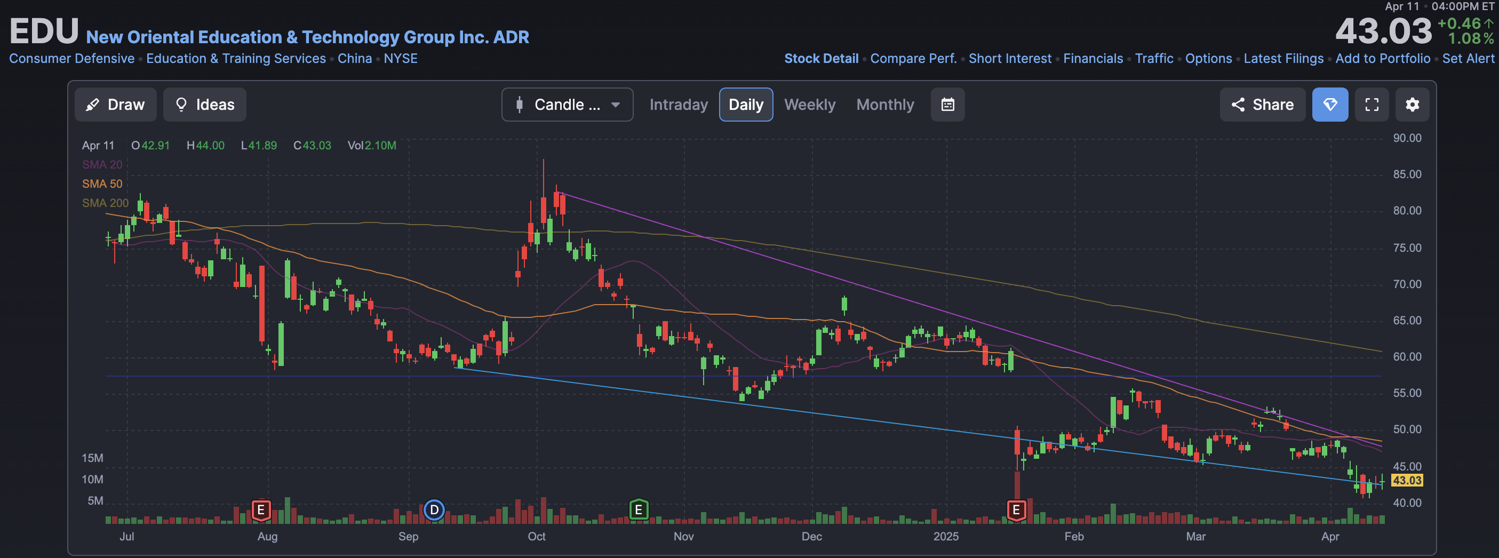Viewport: 1499px width, 558px height.
Task: Open chart settings gear
Action: click(1412, 105)
